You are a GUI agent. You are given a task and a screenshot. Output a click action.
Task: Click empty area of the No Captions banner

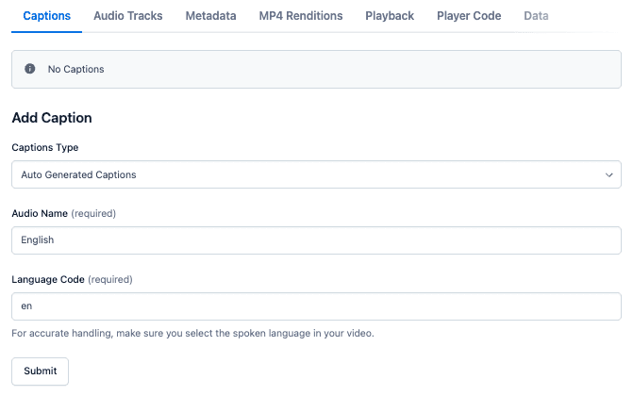pos(377,69)
